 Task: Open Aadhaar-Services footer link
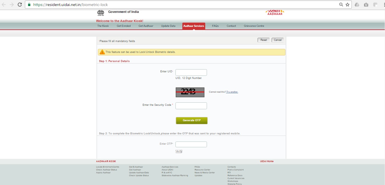tap(170, 167)
